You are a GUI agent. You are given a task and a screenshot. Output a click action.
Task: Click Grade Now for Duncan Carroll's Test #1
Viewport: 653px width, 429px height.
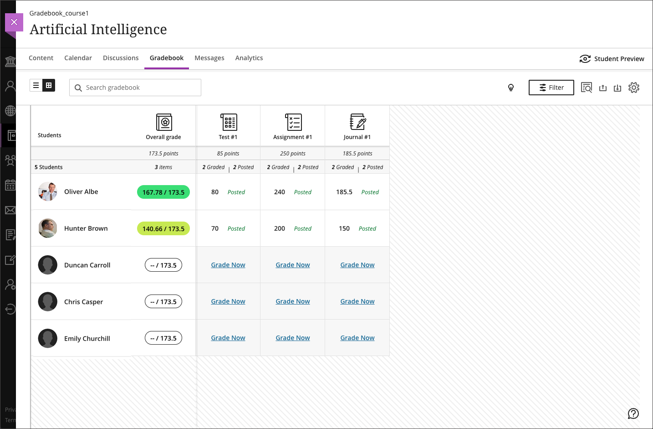[228, 265]
